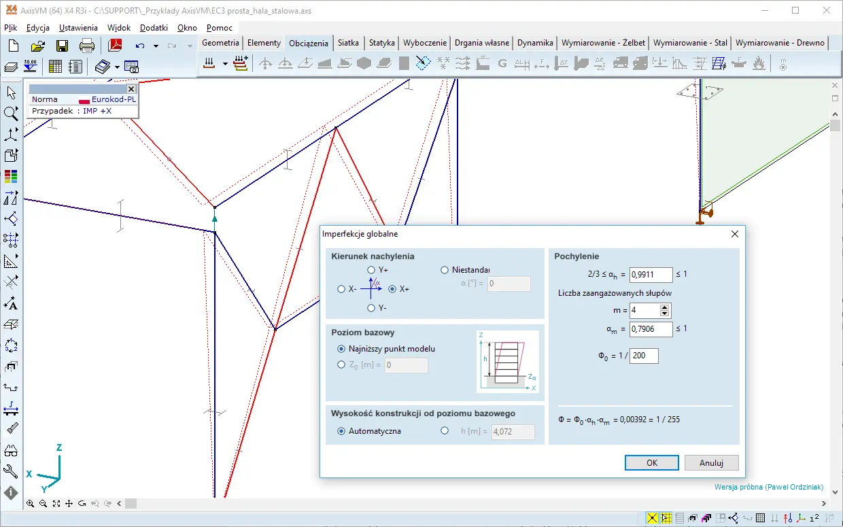
Task: Click the Φ0 denominator input field
Action: click(644, 356)
